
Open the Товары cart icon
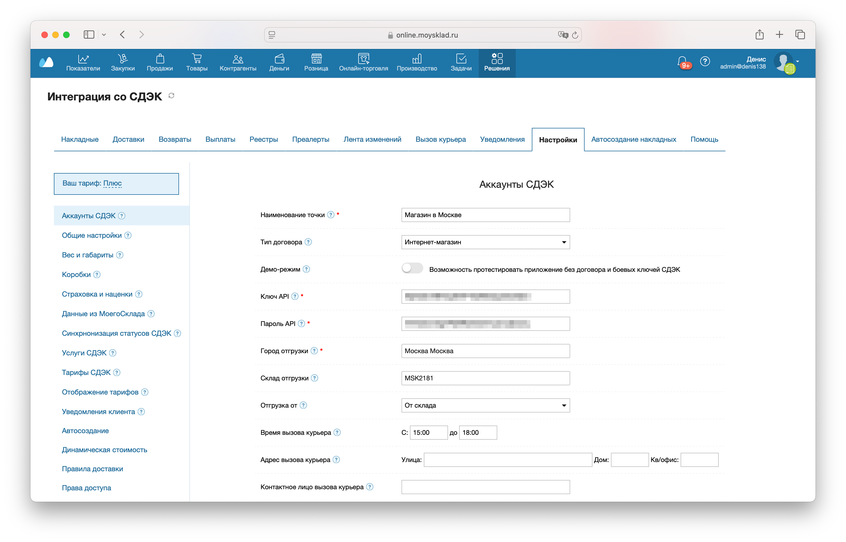coord(197,58)
